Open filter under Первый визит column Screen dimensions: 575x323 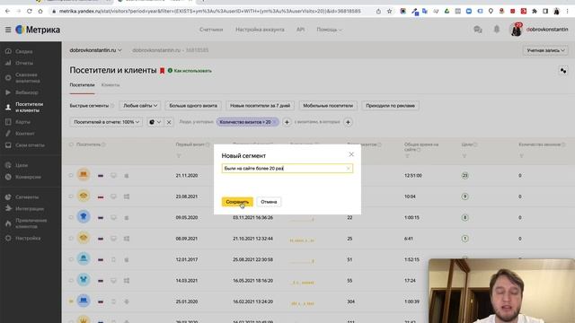179,156
